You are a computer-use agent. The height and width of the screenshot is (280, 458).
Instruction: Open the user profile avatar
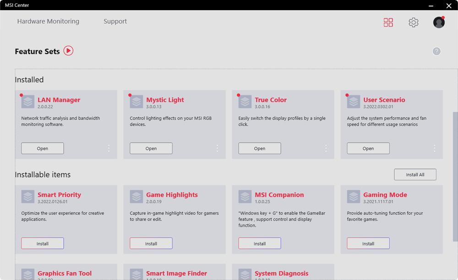point(439,22)
